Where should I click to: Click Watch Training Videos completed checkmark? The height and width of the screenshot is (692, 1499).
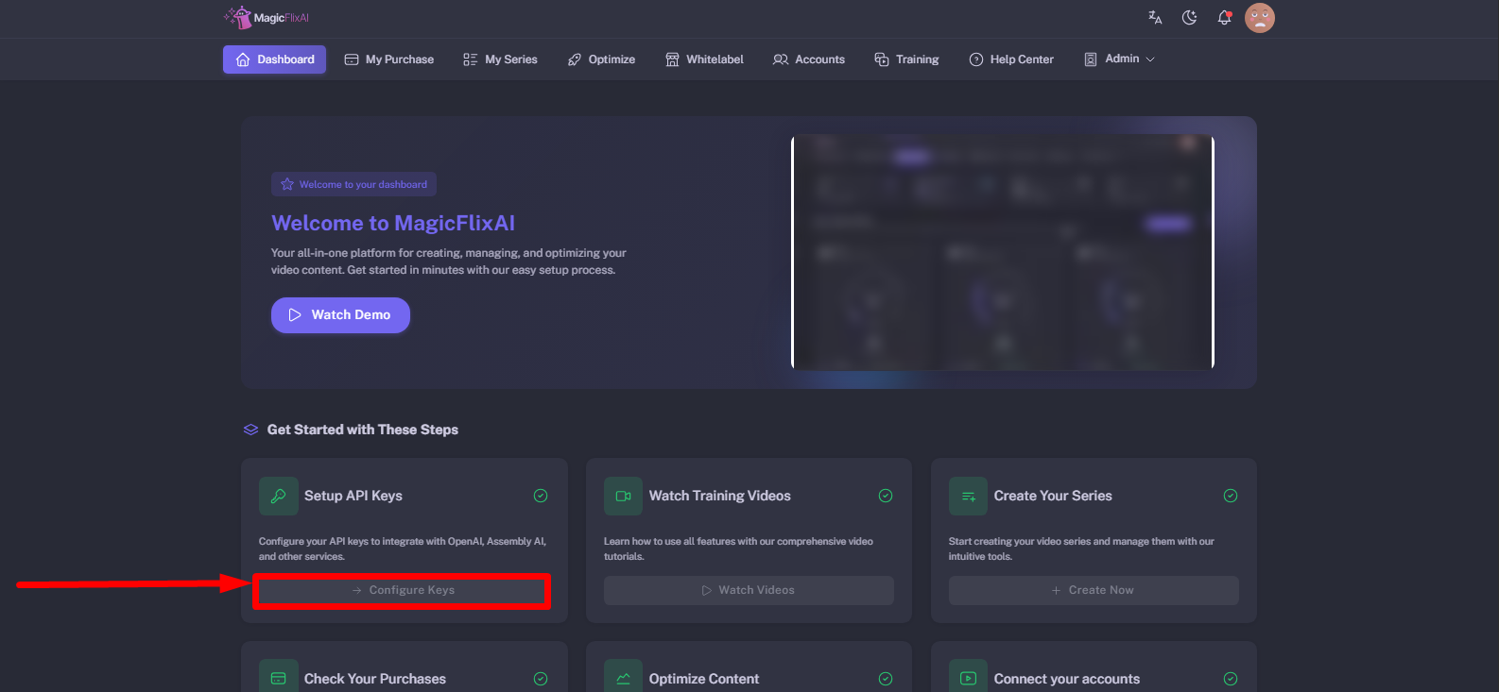click(x=886, y=496)
